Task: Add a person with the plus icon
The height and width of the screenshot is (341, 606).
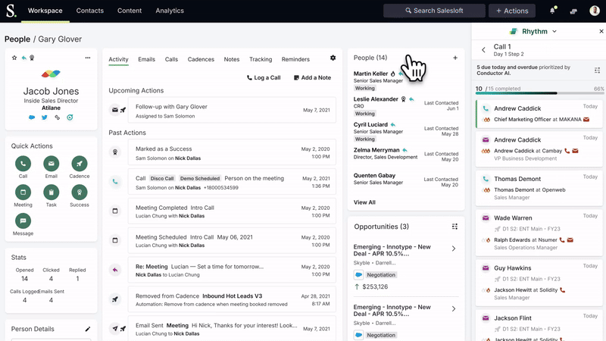Action: [455, 58]
